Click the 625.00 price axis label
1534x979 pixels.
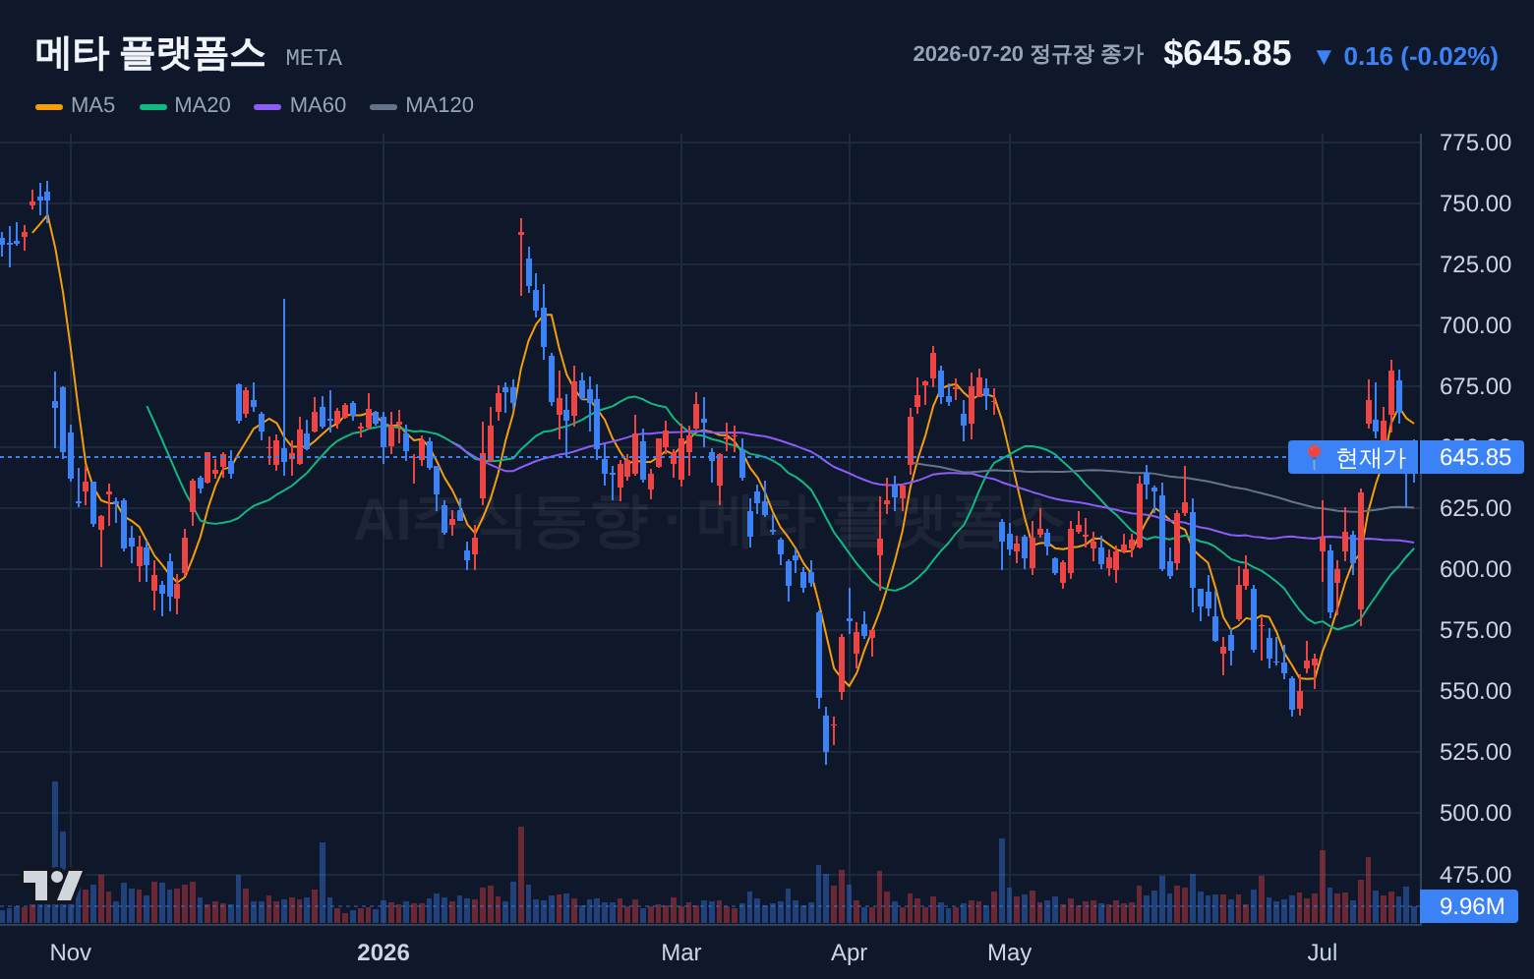1475,508
